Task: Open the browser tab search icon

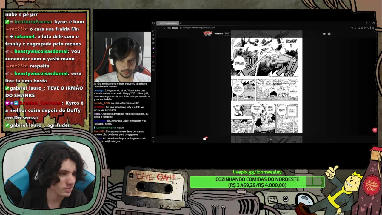Action: pyautogui.click(x=366, y=23)
